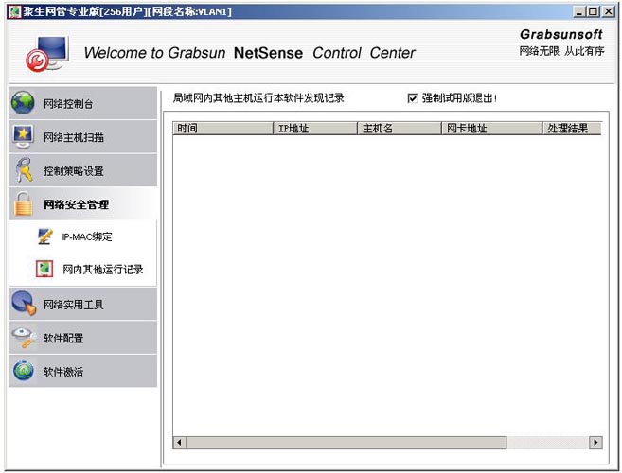
Task: Click the magnifier icon for 软件配置
Action: click(24, 338)
